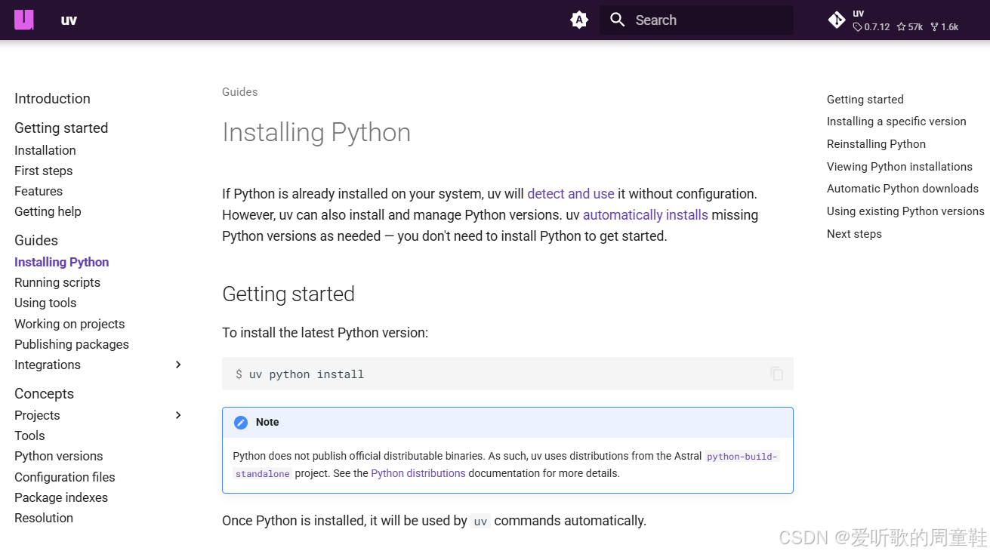Select Installing Python in the left sidebar
The height and width of the screenshot is (554, 990).
[62, 262]
